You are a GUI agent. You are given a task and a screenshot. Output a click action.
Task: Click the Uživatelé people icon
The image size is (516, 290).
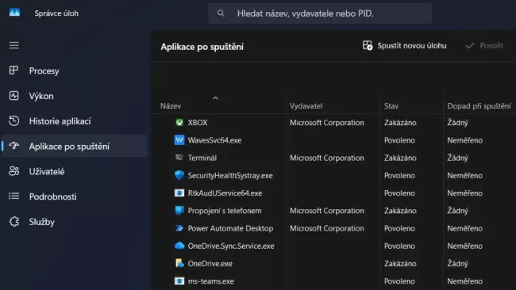pyautogui.click(x=13, y=171)
